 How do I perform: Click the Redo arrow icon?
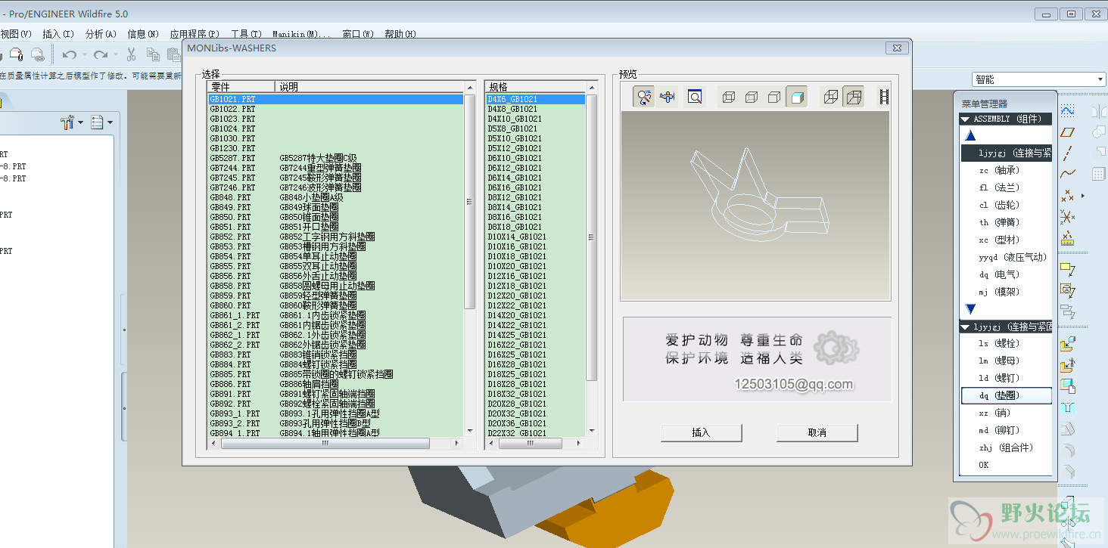tap(101, 54)
